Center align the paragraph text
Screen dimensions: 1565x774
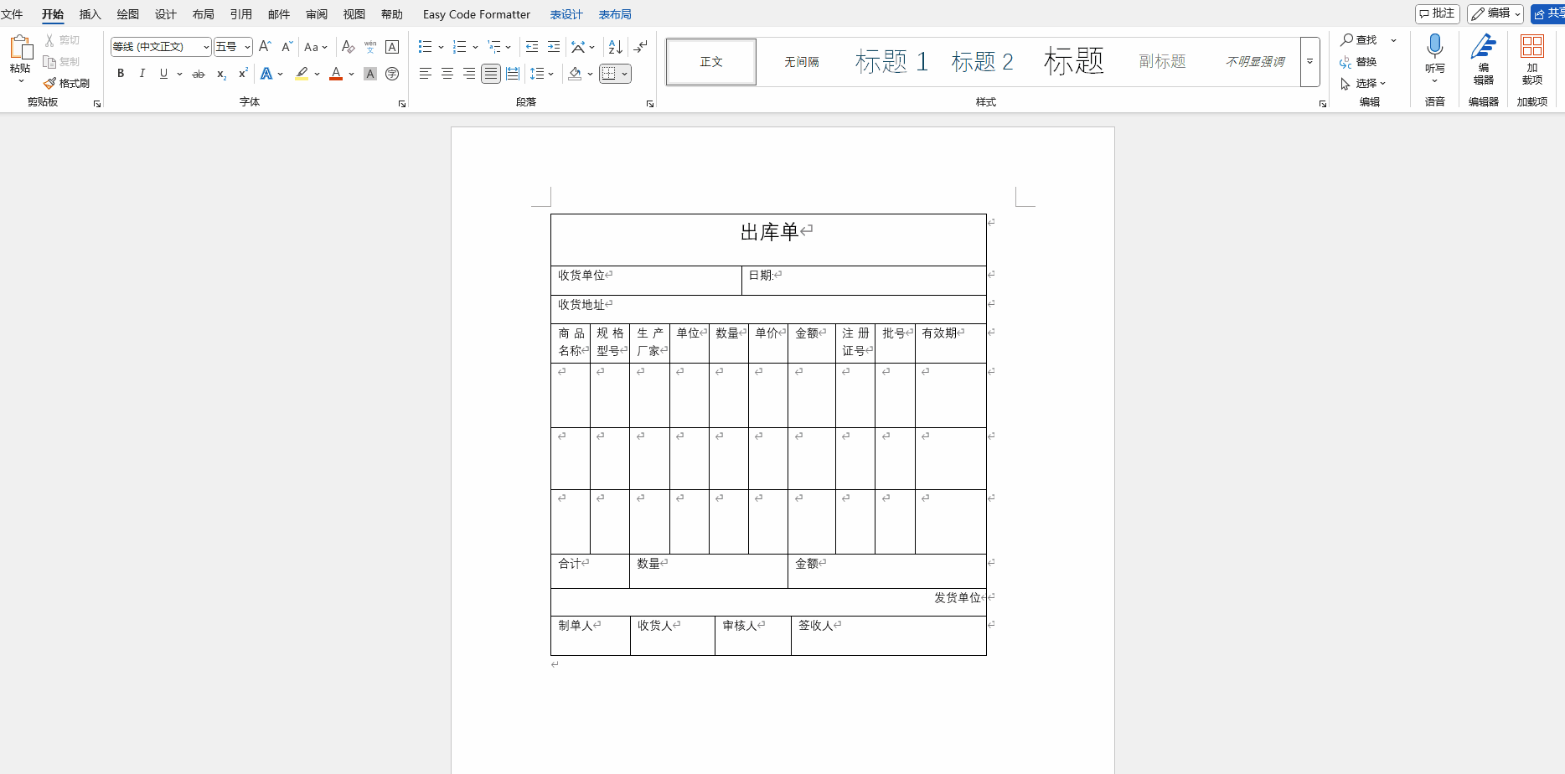[x=447, y=74]
